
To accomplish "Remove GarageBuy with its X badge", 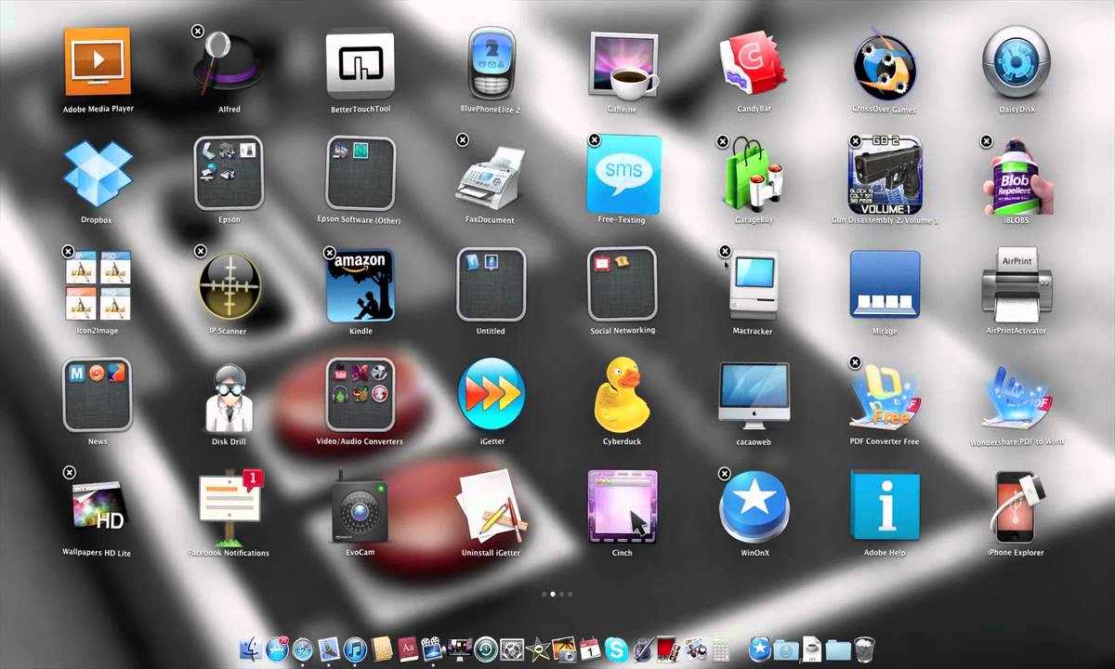I will coord(723,142).
